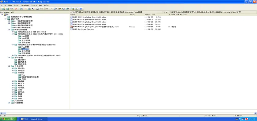Select file BUPT-MSS-DigRelay-Bug-0406.xlsx
The width and height of the screenshot is (257, 121).
click(x=89, y=17)
